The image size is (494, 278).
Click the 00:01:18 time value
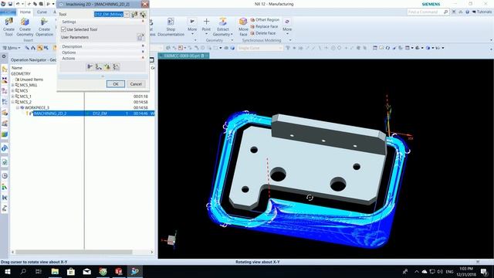140,97
